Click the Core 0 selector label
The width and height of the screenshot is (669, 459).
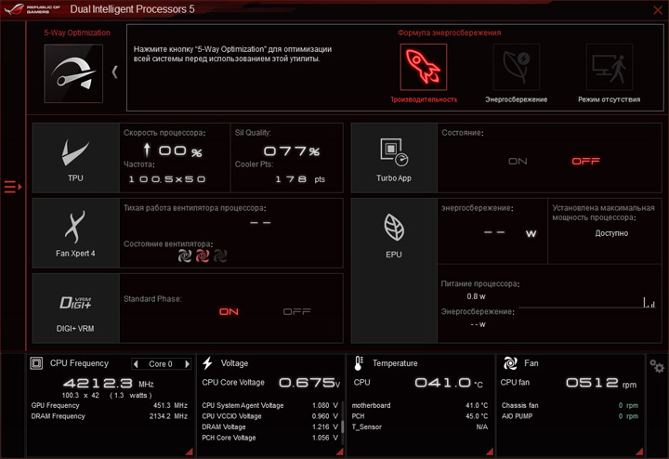(x=161, y=364)
